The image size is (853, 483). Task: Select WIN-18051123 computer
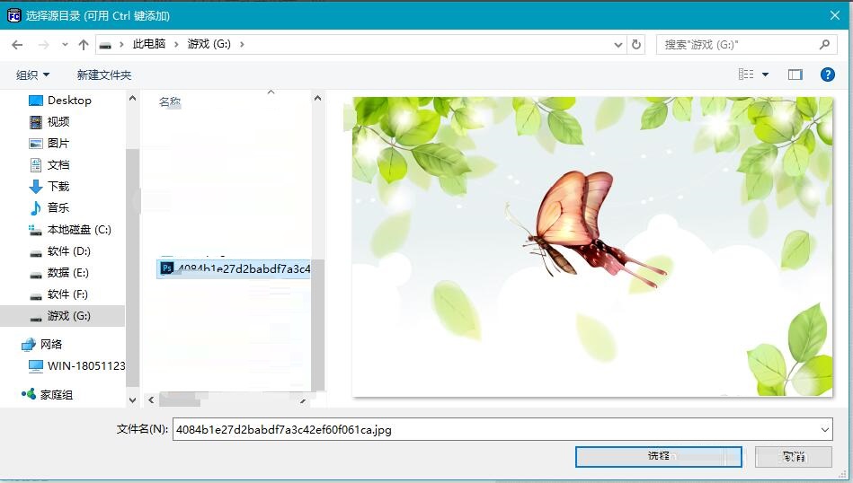[x=86, y=366]
